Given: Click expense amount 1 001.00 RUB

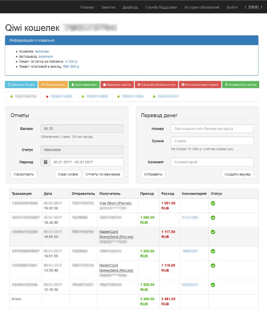Looking at the screenshot, I should pyautogui.click(x=168, y=206).
